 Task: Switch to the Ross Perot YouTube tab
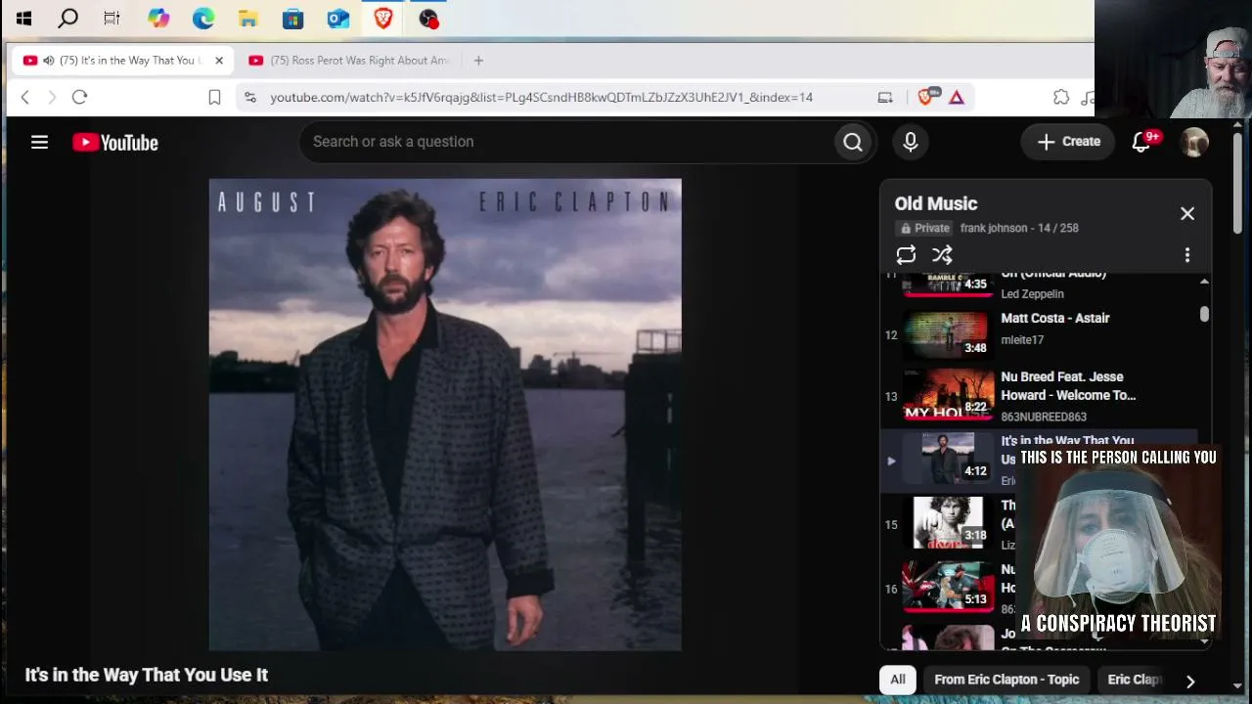click(x=349, y=61)
